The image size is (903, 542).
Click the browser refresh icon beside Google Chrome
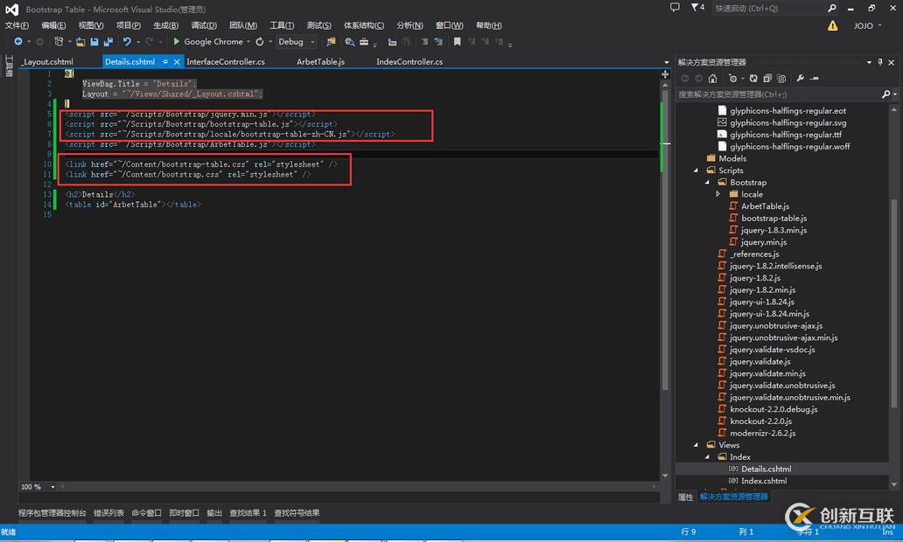260,42
